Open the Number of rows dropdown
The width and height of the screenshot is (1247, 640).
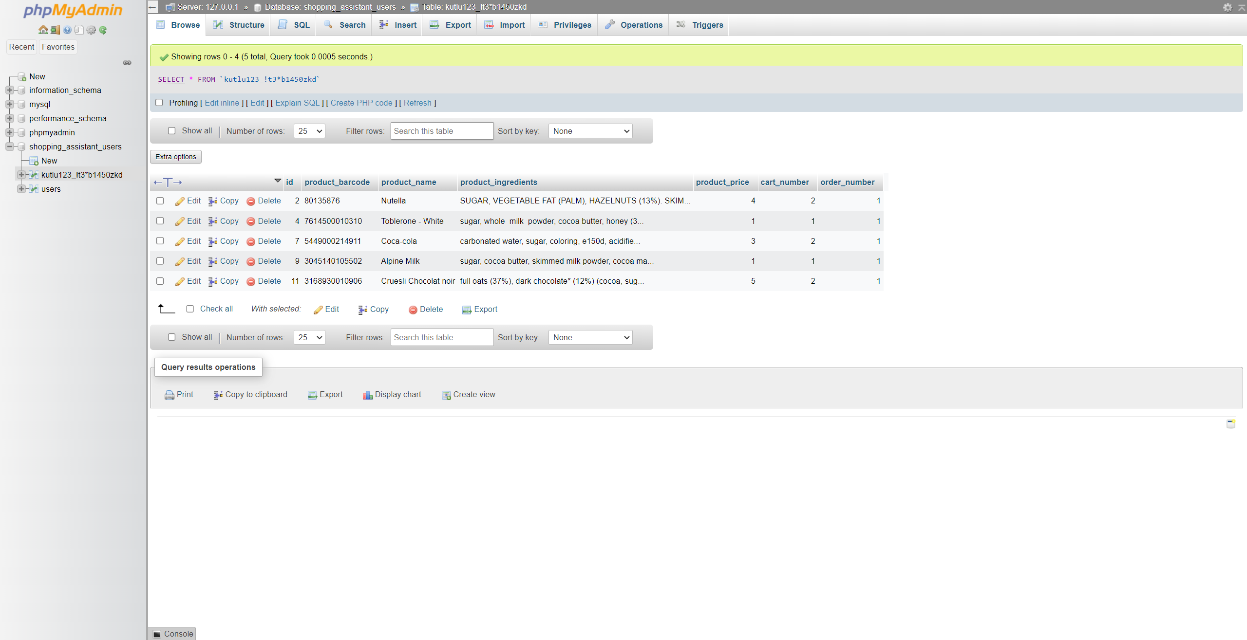tap(309, 131)
